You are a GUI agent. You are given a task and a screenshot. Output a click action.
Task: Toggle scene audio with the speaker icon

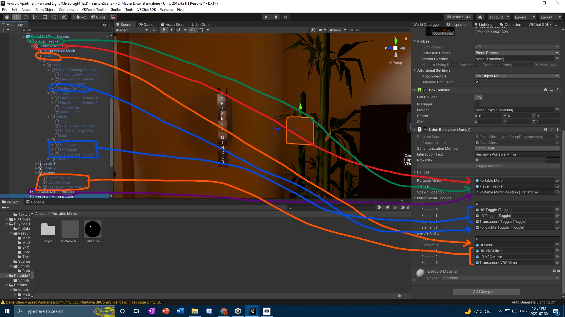pyautogui.click(x=172, y=30)
